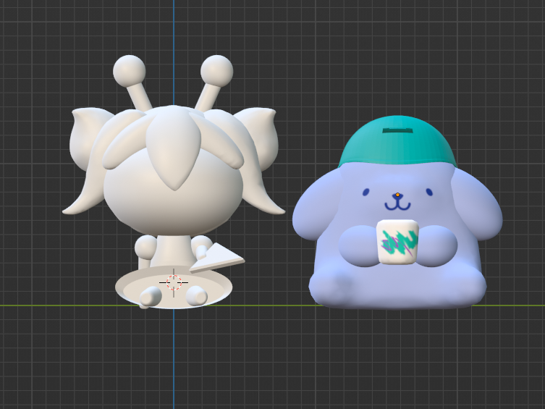Screen dimensions: 545x409
Task: Select the triangular slice held by white character
Action: (217, 258)
